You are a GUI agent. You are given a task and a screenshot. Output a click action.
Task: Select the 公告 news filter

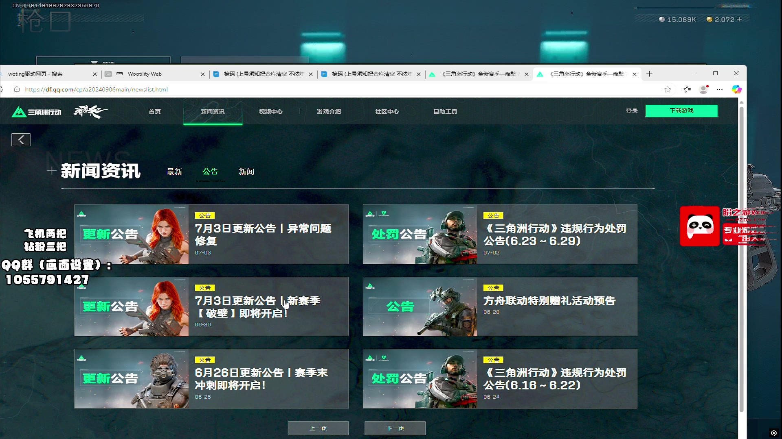click(x=210, y=172)
